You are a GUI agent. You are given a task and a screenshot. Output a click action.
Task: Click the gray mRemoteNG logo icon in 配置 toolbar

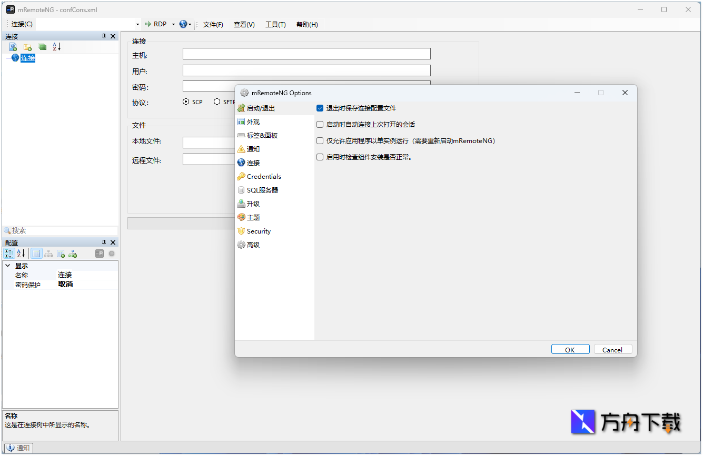pos(100,254)
